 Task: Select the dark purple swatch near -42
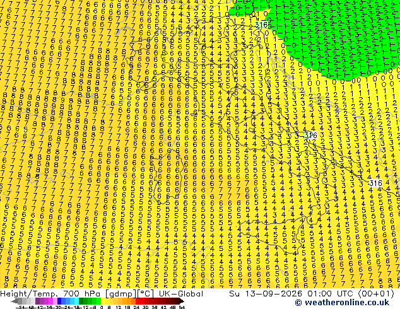(x=37, y=301)
